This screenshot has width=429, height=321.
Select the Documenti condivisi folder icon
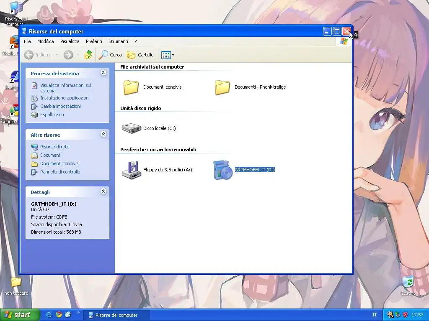click(x=131, y=87)
